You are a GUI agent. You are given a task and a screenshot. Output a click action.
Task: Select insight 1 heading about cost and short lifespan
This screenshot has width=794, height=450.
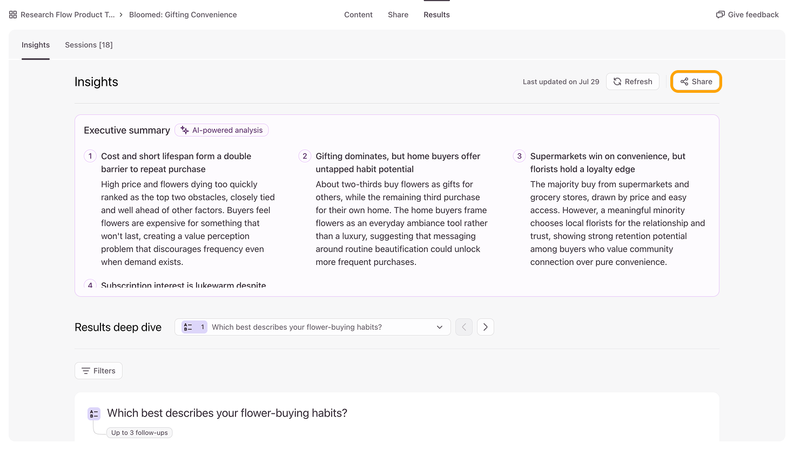[x=176, y=162]
